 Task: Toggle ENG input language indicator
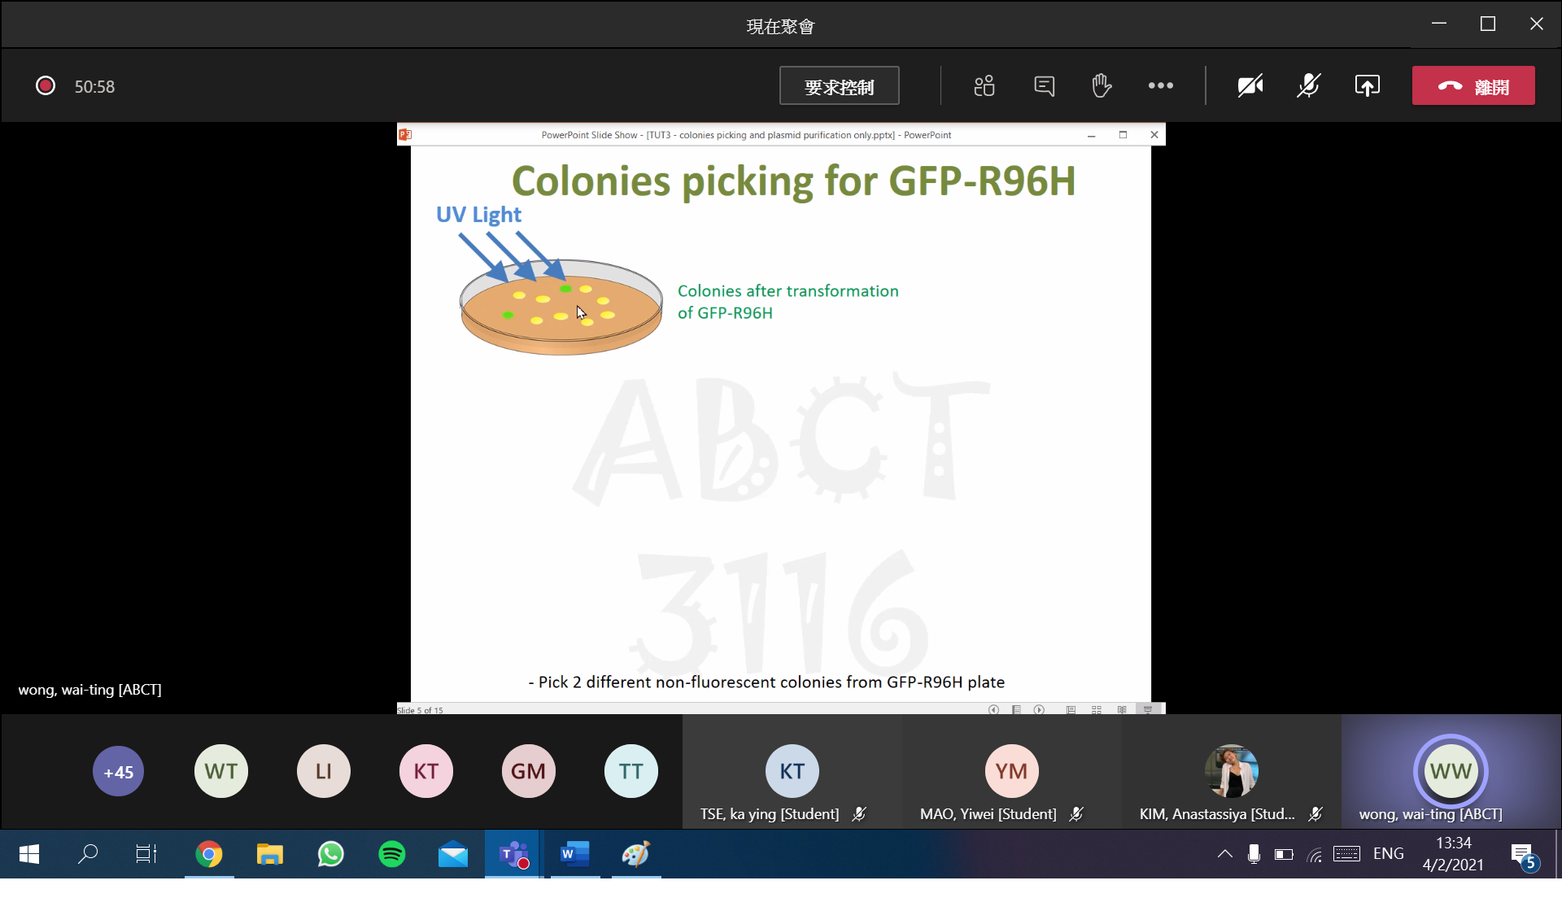click(x=1388, y=854)
